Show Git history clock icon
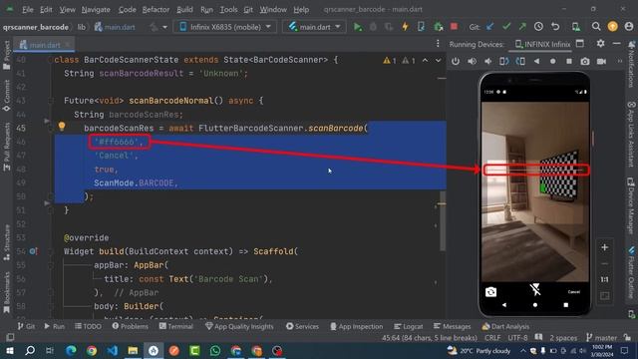 [538, 27]
